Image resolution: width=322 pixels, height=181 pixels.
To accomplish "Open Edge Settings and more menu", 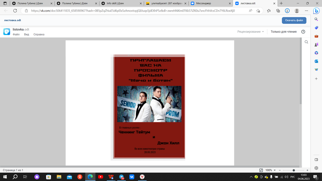I will coord(306,11).
